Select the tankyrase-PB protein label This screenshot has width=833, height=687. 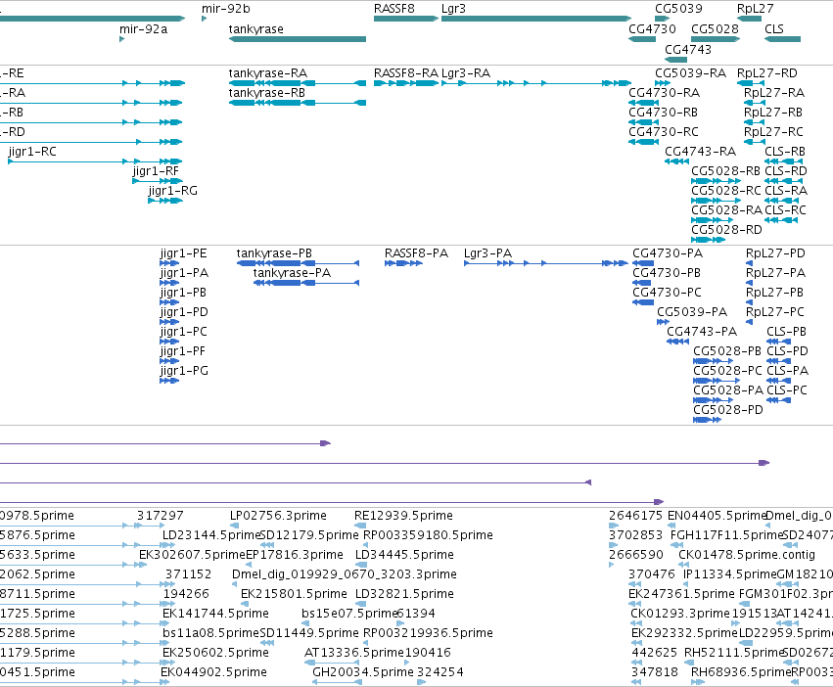pyautogui.click(x=274, y=252)
